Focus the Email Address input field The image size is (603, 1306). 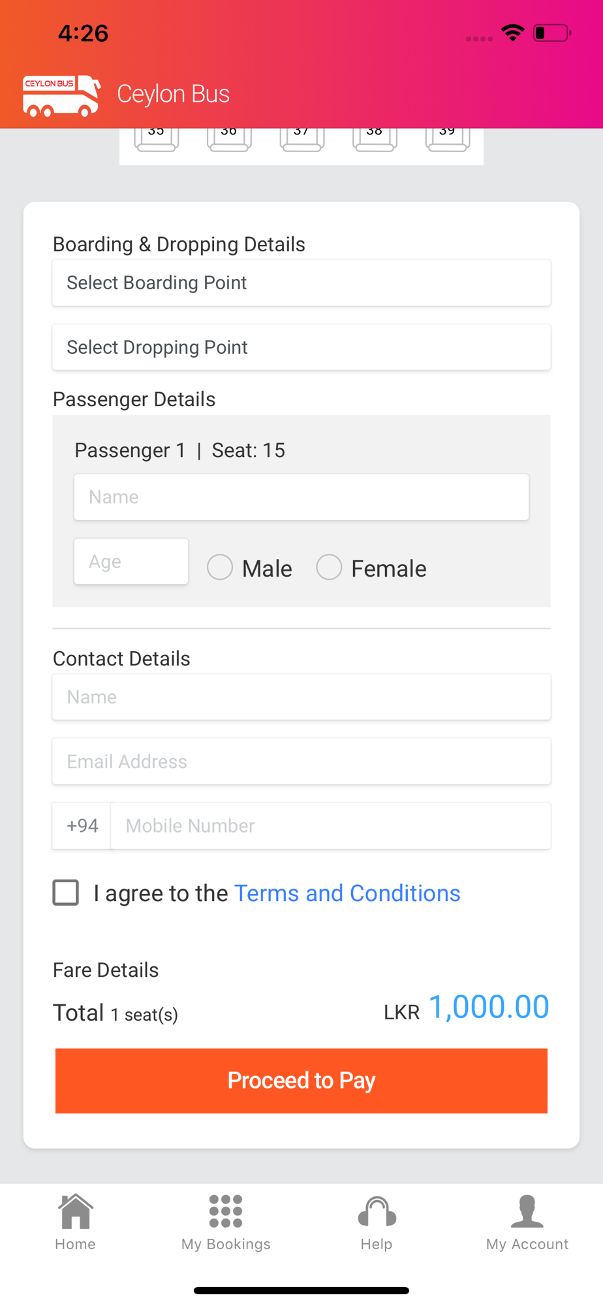point(301,761)
